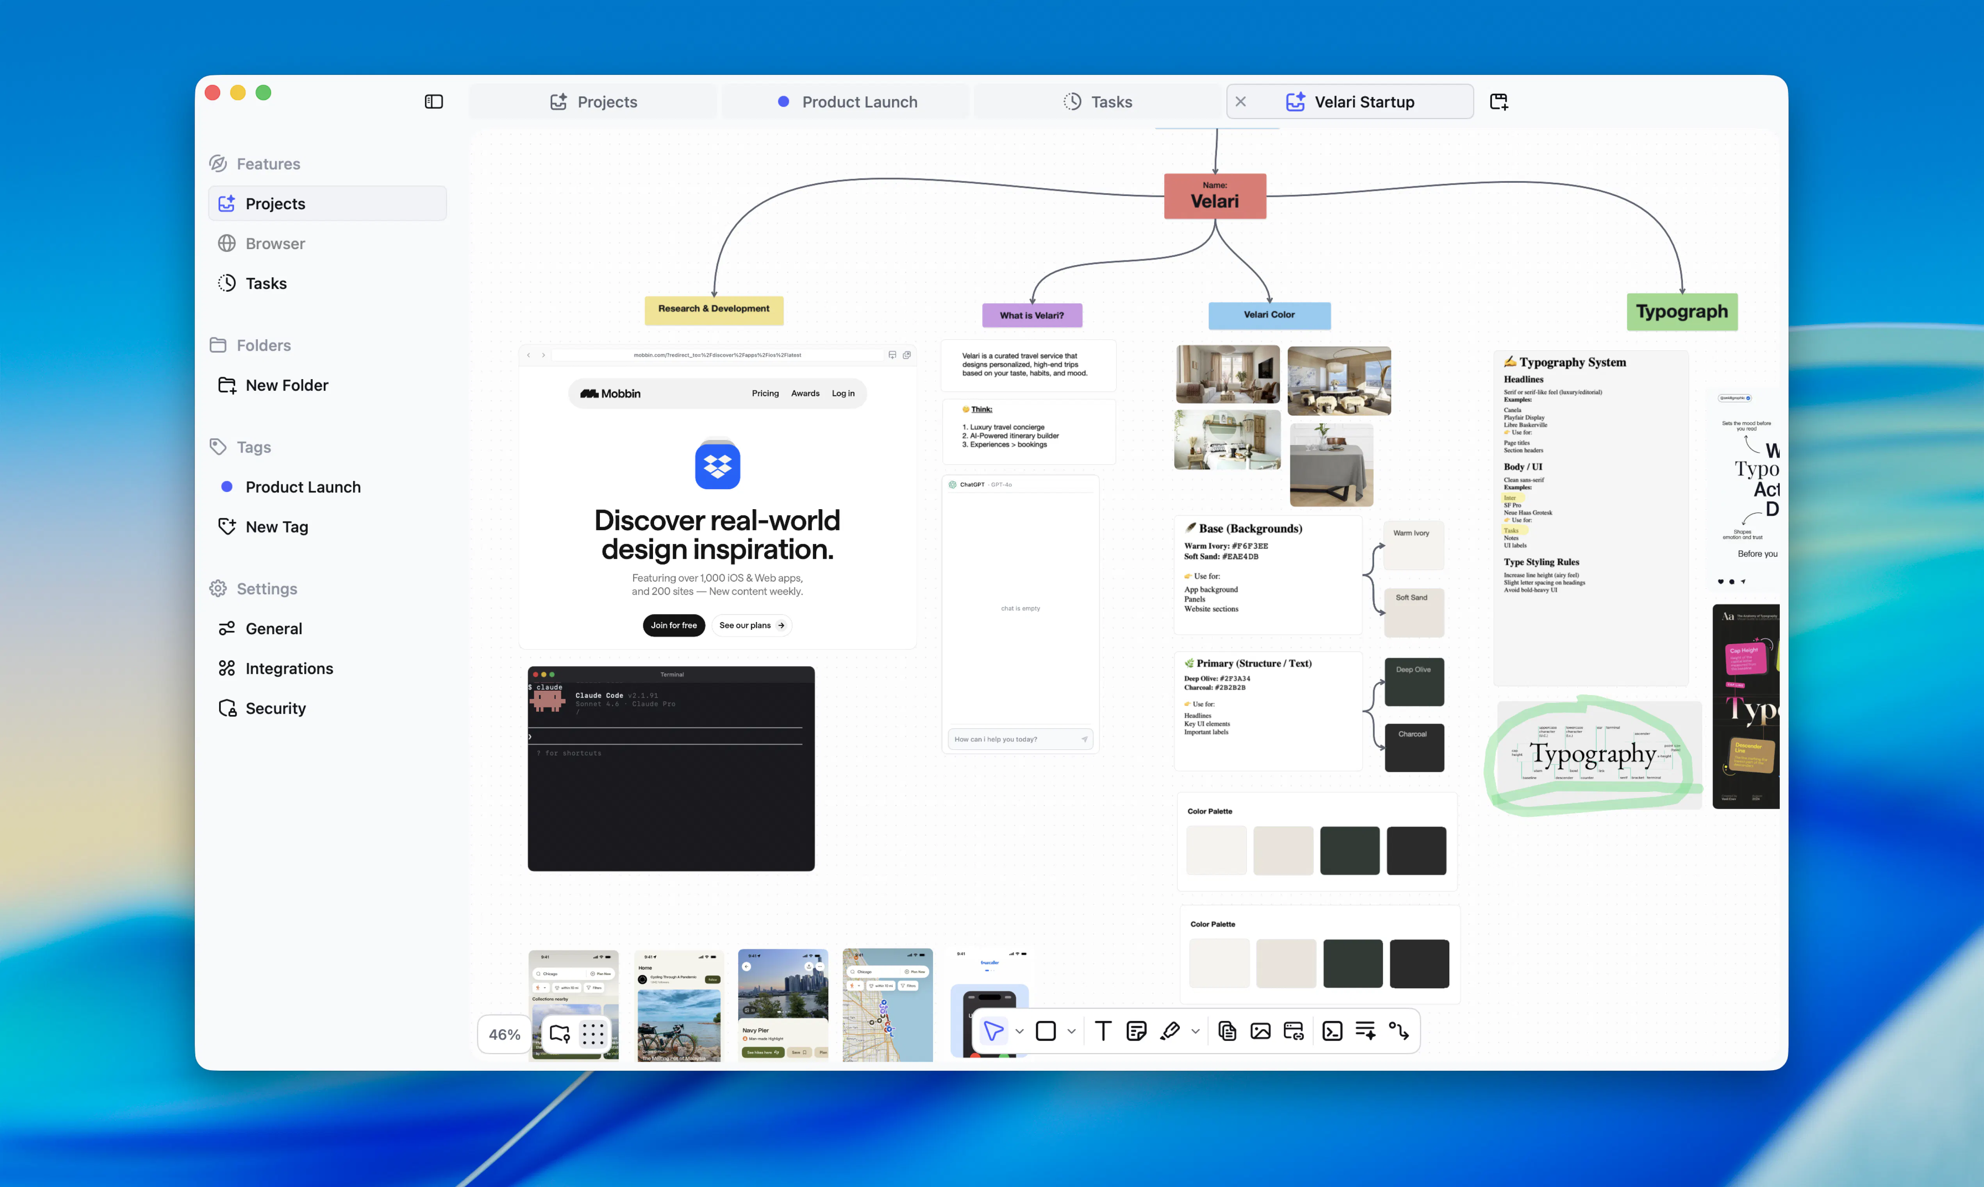The width and height of the screenshot is (1984, 1187).
Task: Toggle the dot grid display button
Action: (593, 1034)
